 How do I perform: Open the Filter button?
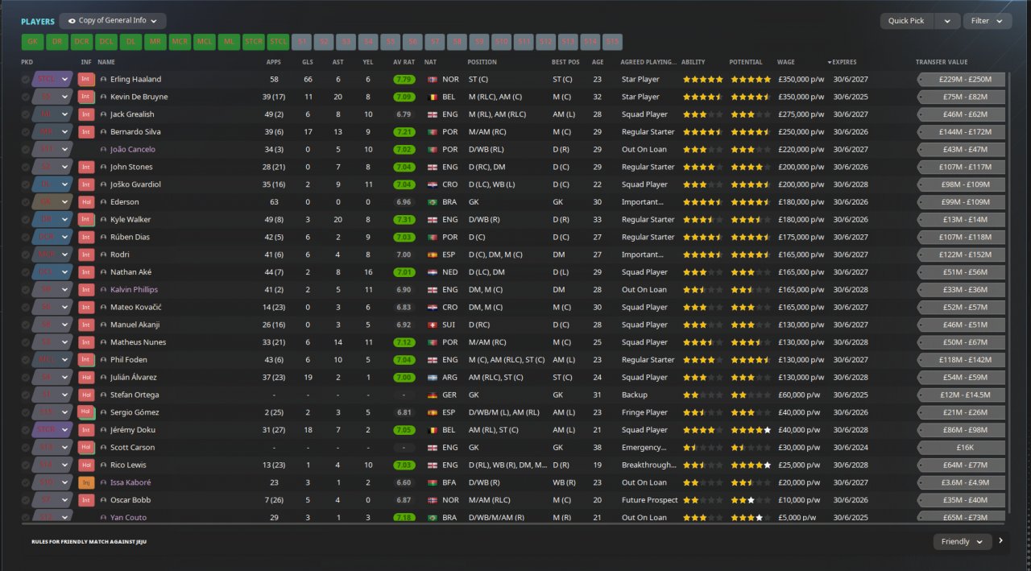[988, 21]
